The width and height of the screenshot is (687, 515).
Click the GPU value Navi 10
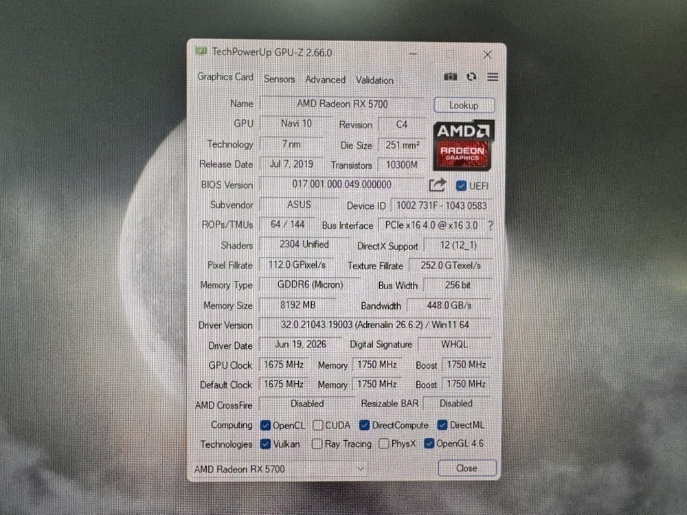(x=296, y=124)
